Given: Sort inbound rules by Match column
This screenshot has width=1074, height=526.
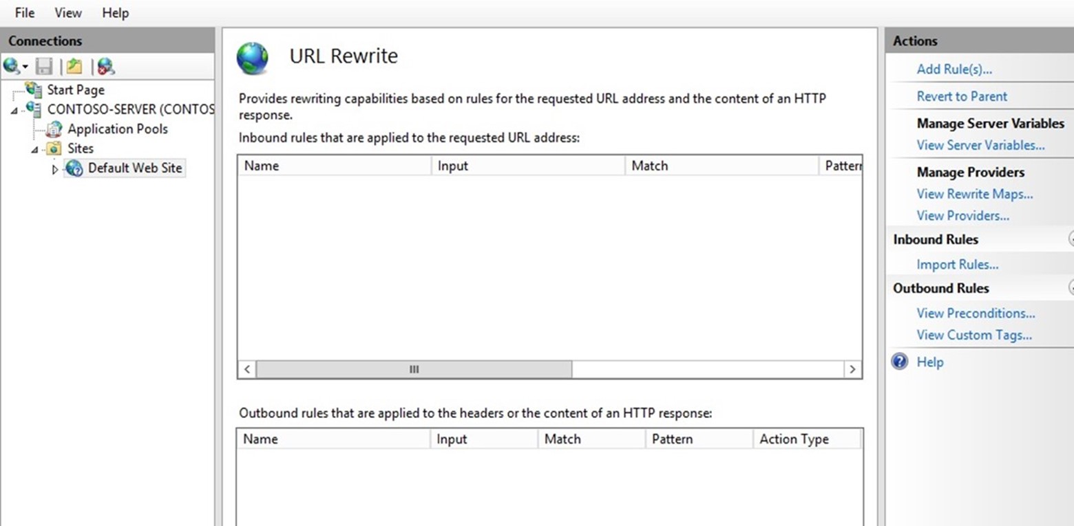Looking at the screenshot, I should 722,166.
